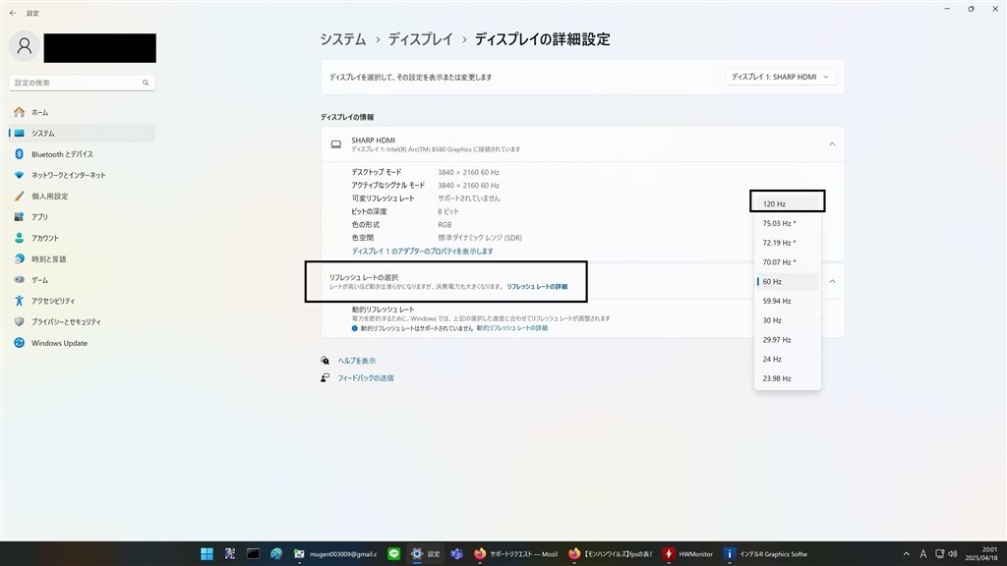Select 72.19 Hz refresh rate
This screenshot has width=1007, height=566.
788,243
